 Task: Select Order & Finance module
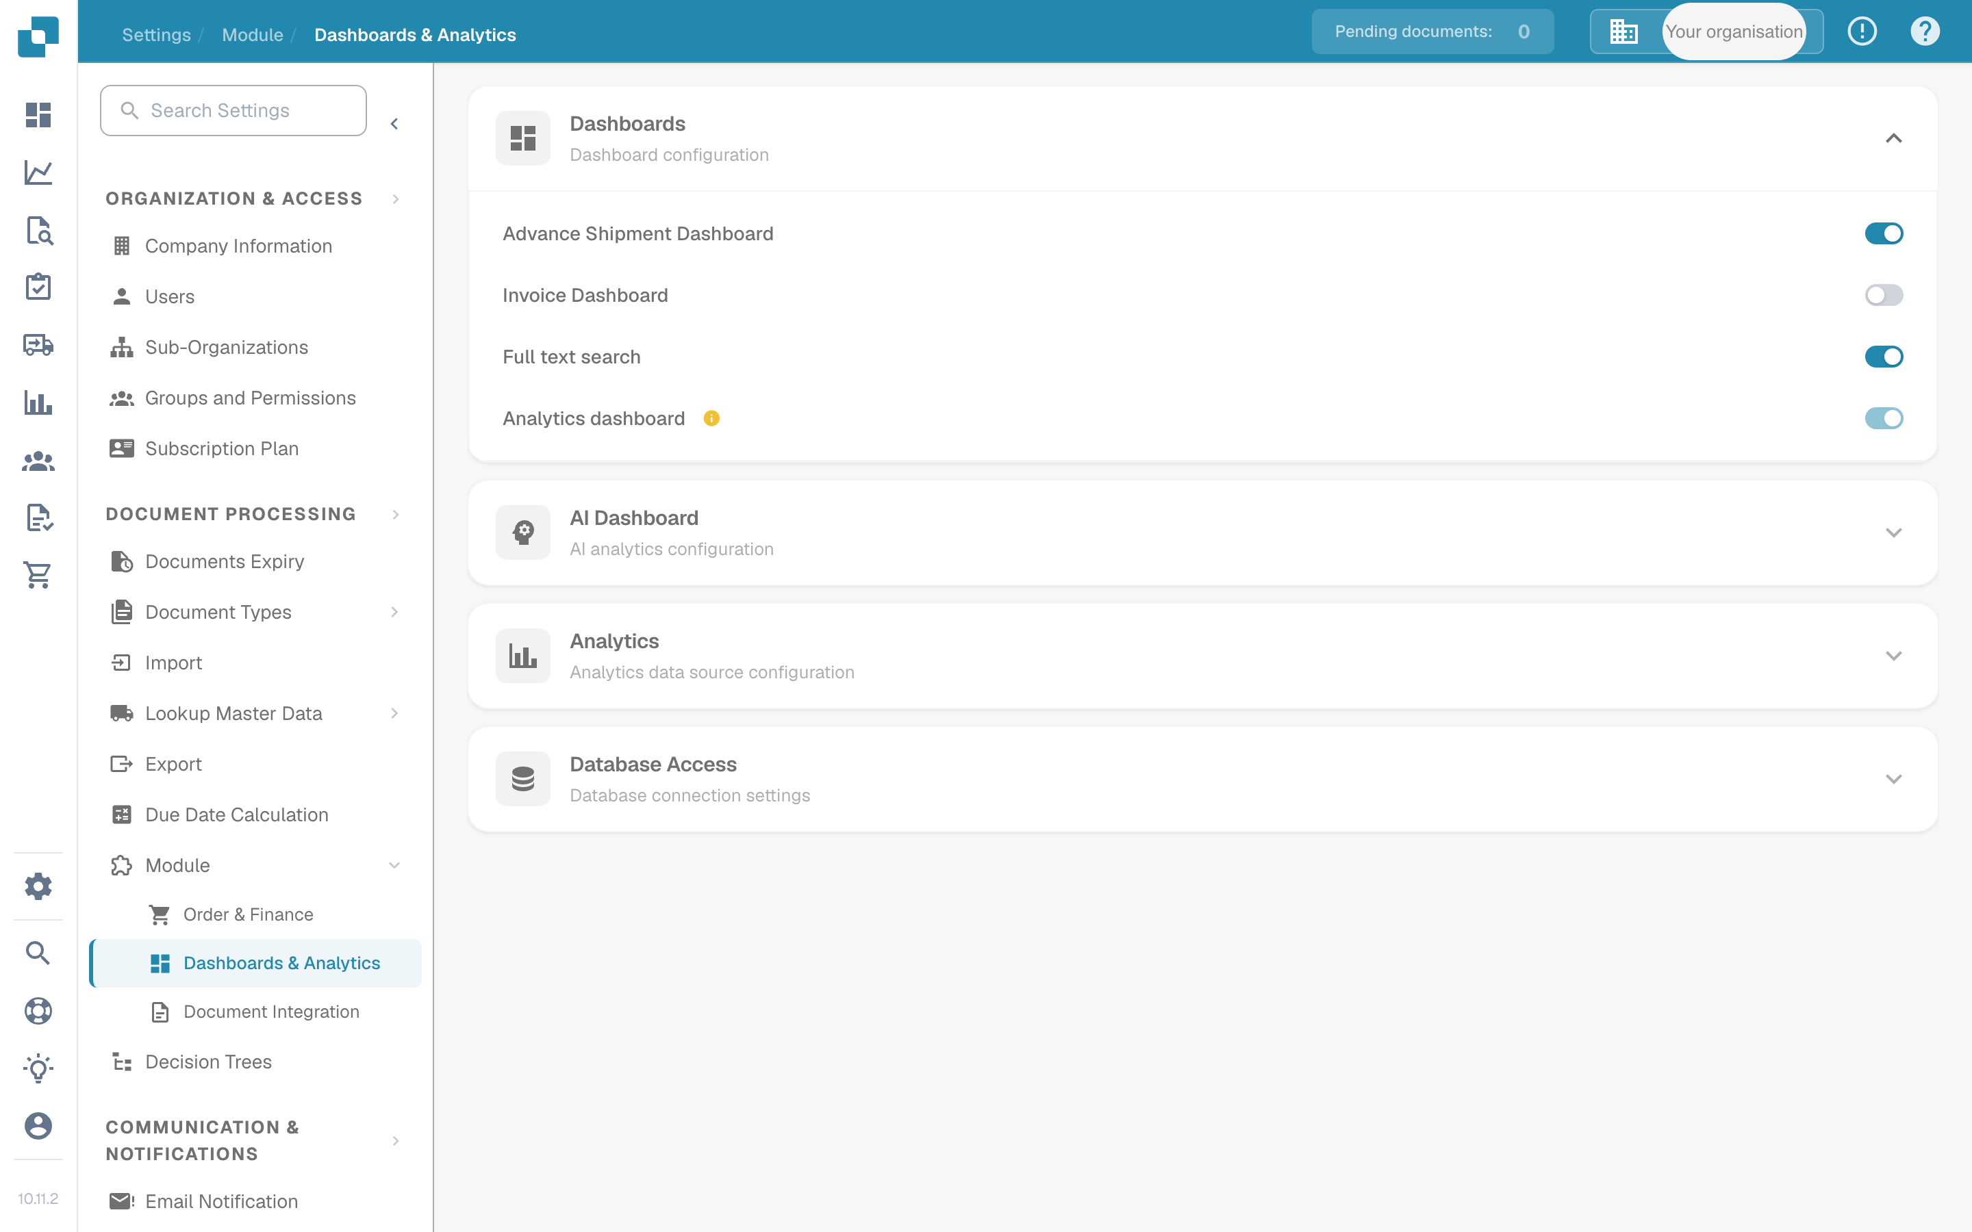coord(248,914)
